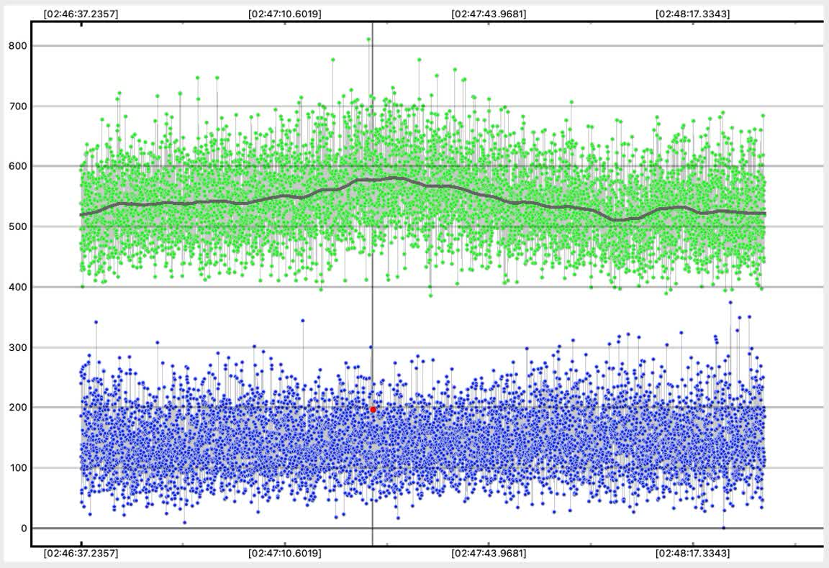Select the tallest blue spike near 375
The image size is (829, 568).
(730, 303)
